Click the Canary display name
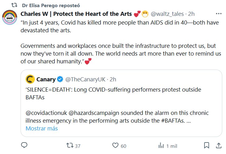 (x=46, y=79)
